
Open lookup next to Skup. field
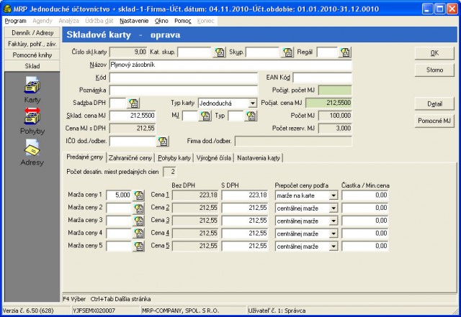pyautogui.click(x=287, y=52)
